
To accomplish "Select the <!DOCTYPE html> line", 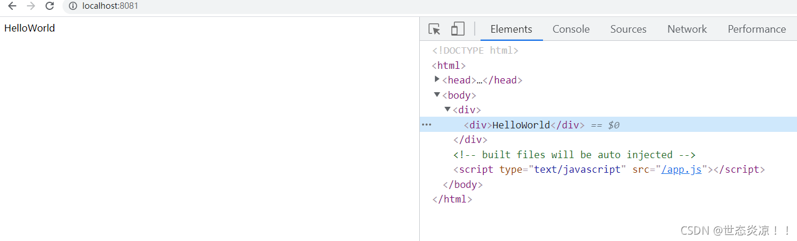I will click(x=475, y=50).
